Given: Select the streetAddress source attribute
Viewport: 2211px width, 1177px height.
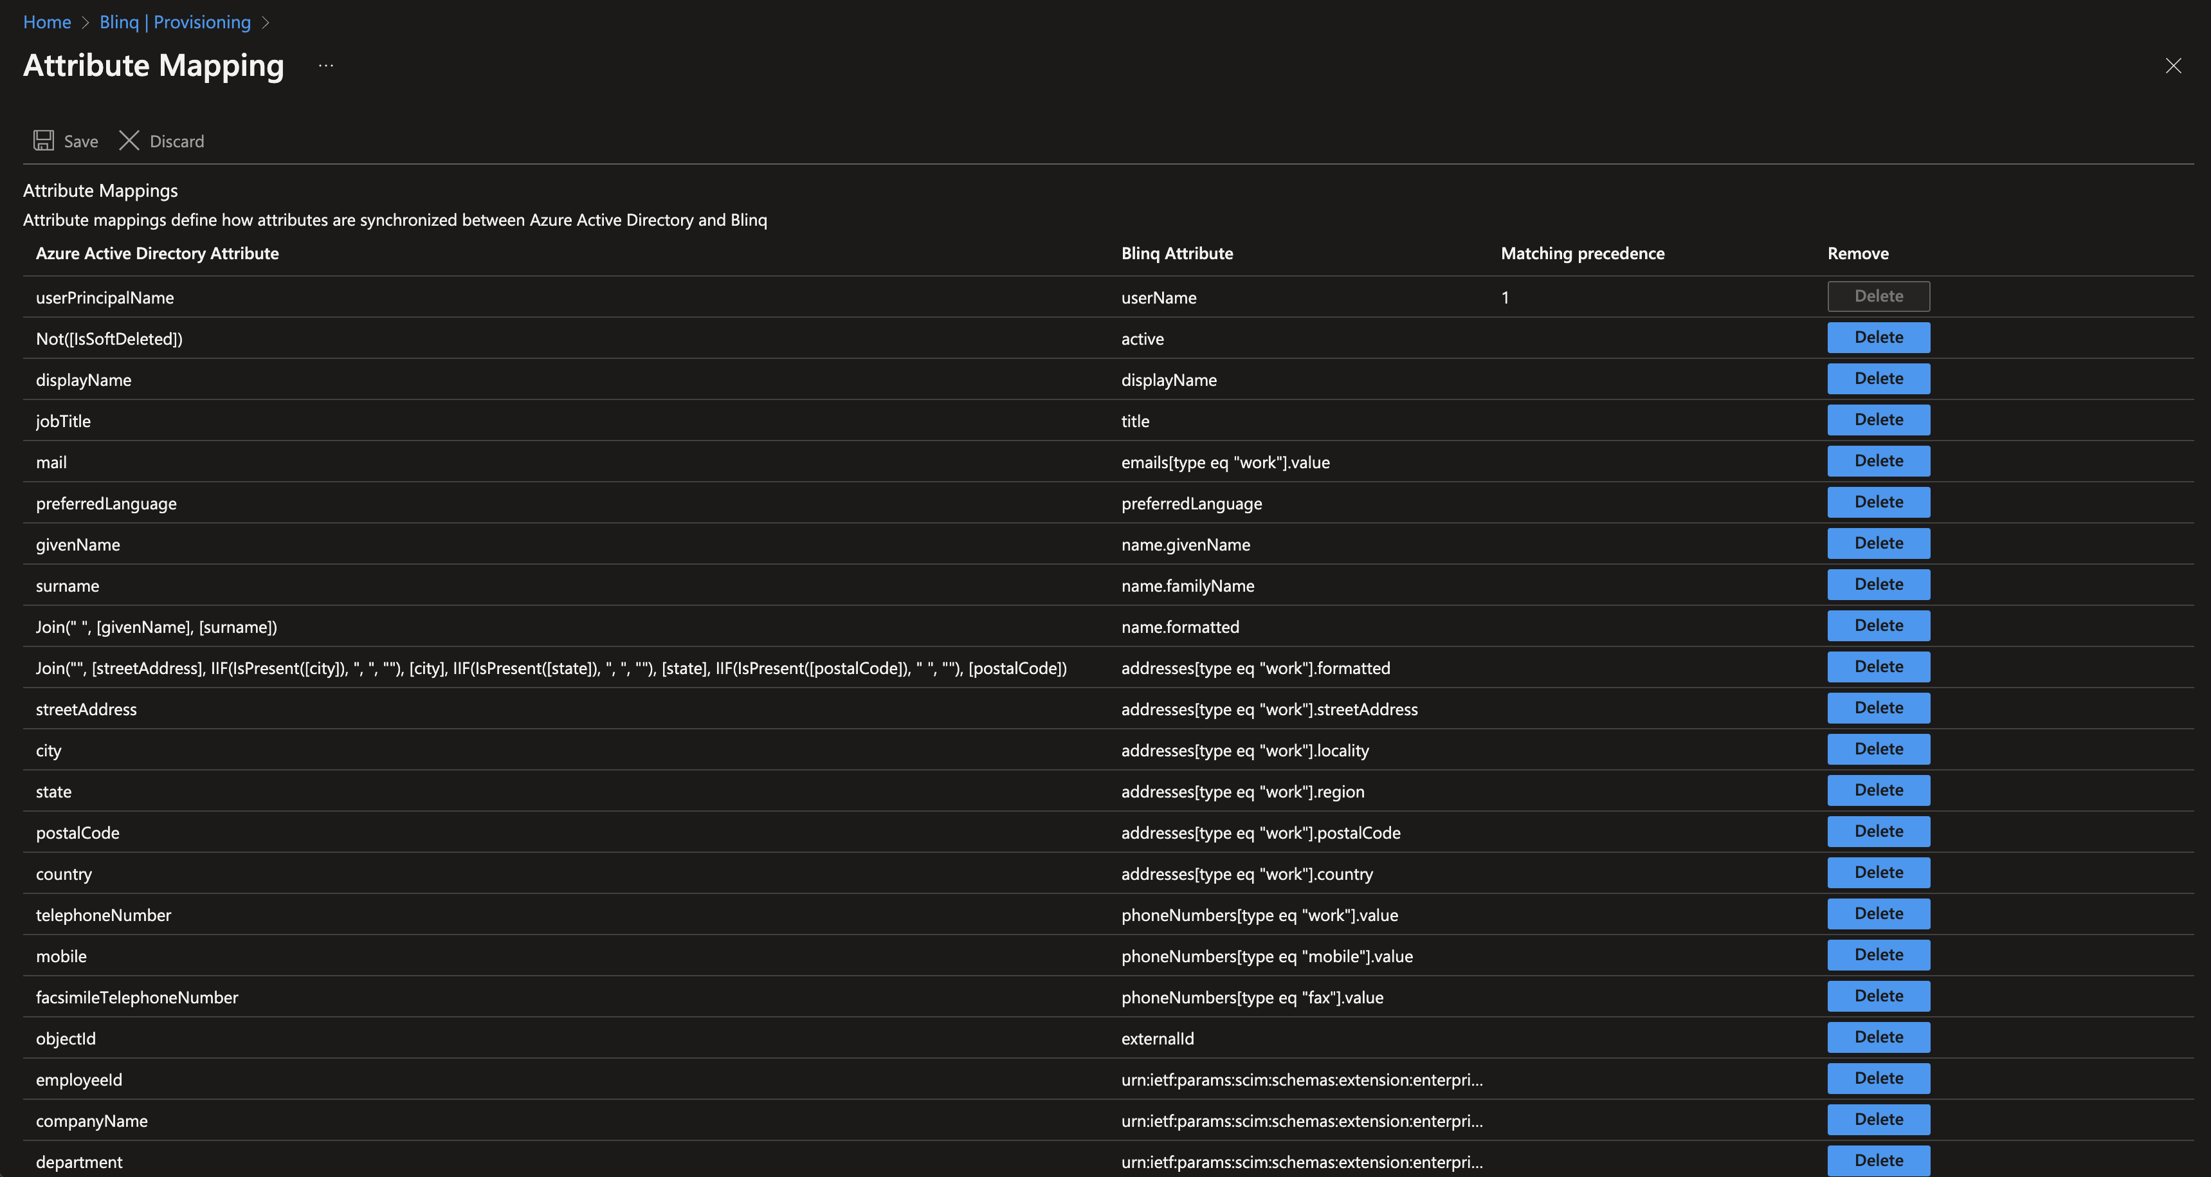Looking at the screenshot, I should pos(87,710).
